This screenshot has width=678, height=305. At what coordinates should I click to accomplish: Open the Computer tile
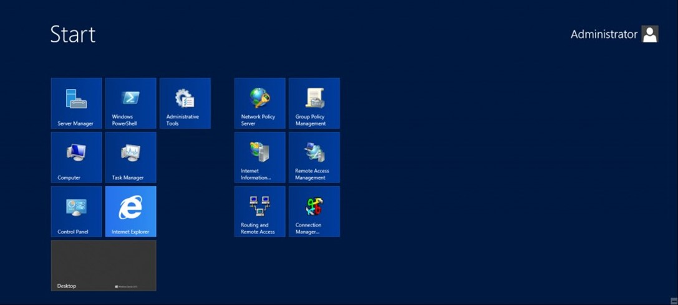[x=77, y=157]
